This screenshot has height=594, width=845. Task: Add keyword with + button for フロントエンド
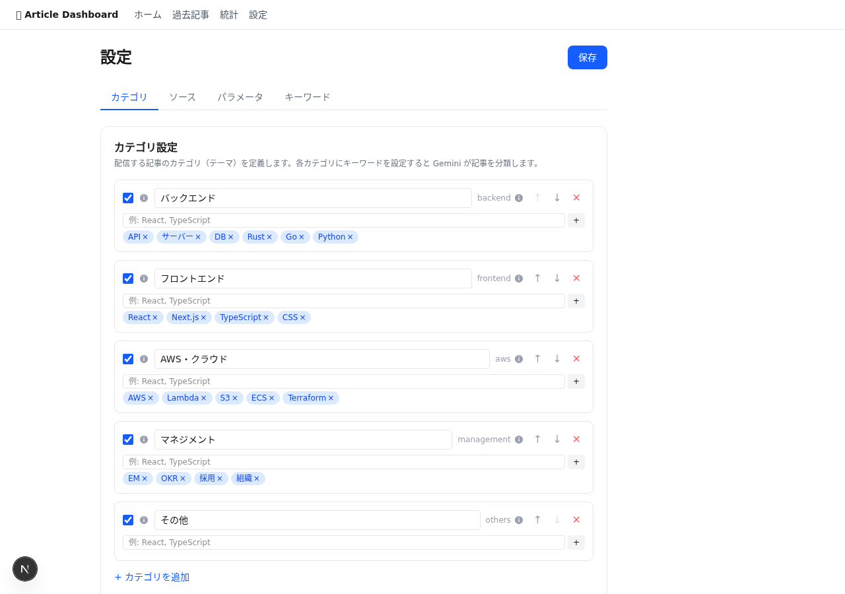point(576,301)
